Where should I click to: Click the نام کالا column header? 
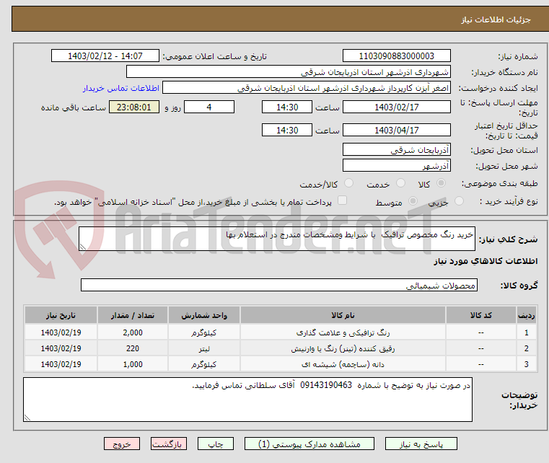pyautogui.click(x=343, y=315)
